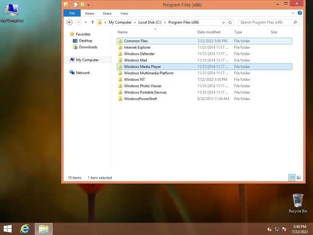Open the Recycle Bin desktop icon
The height and width of the screenshot is (235, 313).
(x=298, y=203)
